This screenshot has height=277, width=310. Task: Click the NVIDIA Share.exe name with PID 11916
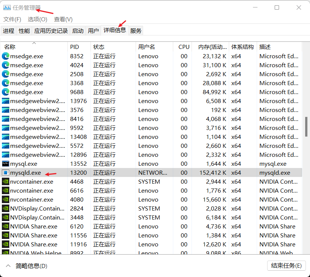pos(34,244)
